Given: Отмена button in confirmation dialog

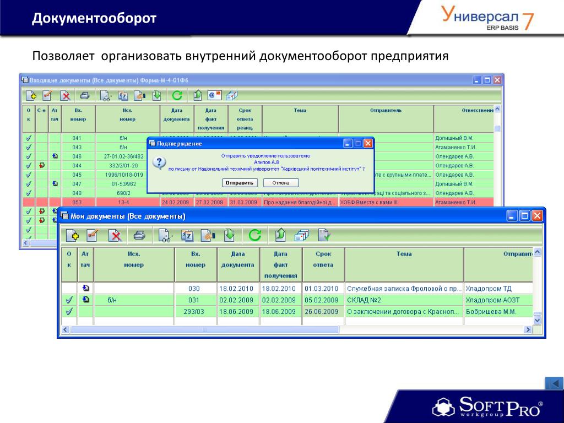Looking at the screenshot, I should coord(281,183).
